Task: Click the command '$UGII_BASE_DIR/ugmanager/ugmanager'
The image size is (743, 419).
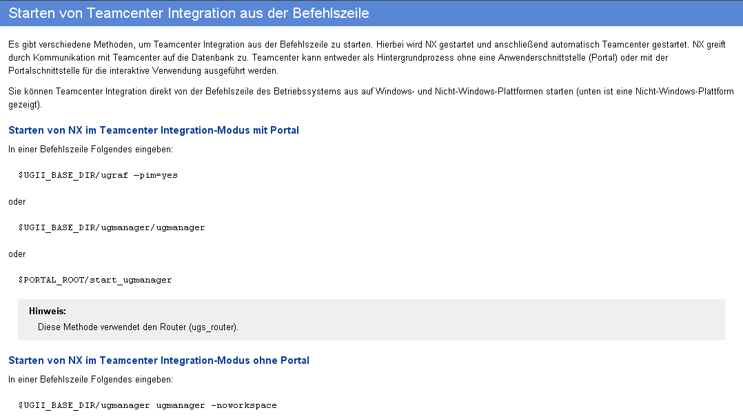Action: (112, 227)
